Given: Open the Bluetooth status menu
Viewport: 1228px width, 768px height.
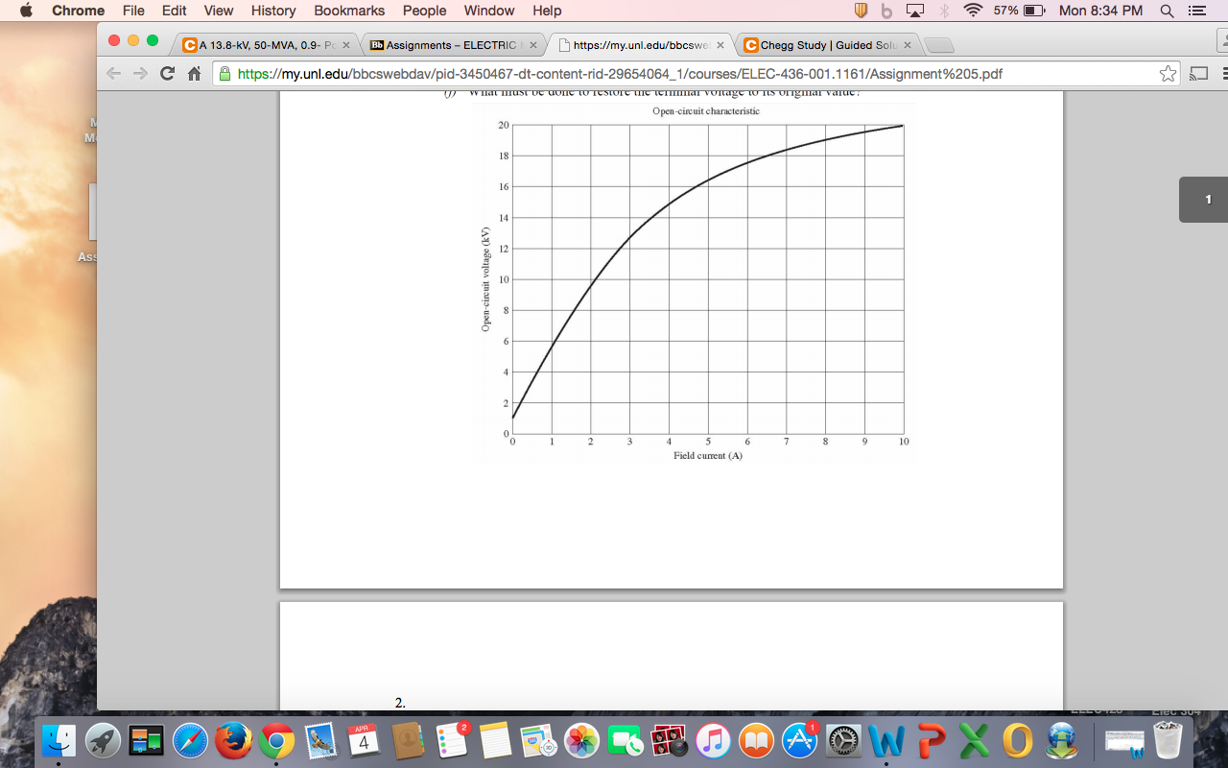Looking at the screenshot, I should tap(944, 11).
